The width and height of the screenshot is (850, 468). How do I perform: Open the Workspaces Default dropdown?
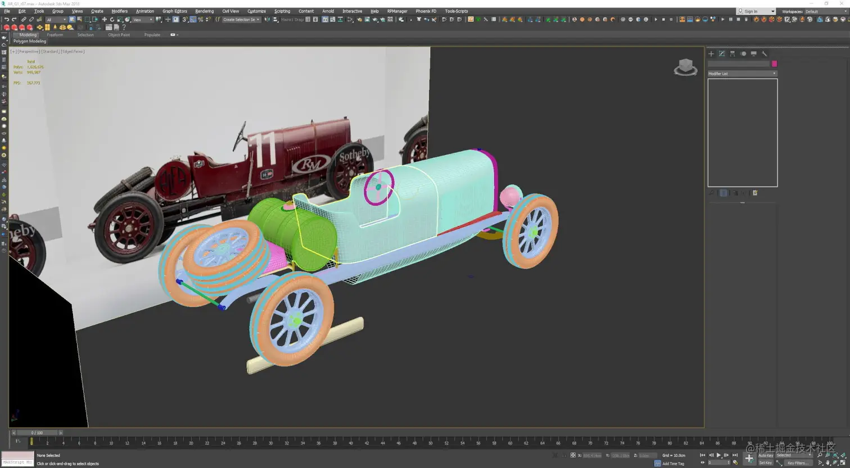point(824,11)
